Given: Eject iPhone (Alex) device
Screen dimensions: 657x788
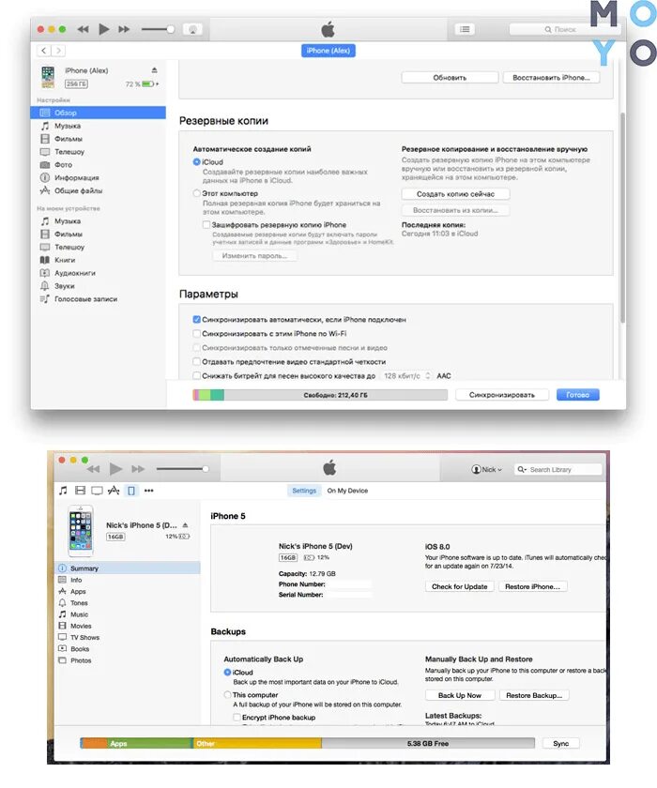Looking at the screenshot, I should [x=154, y=69].
